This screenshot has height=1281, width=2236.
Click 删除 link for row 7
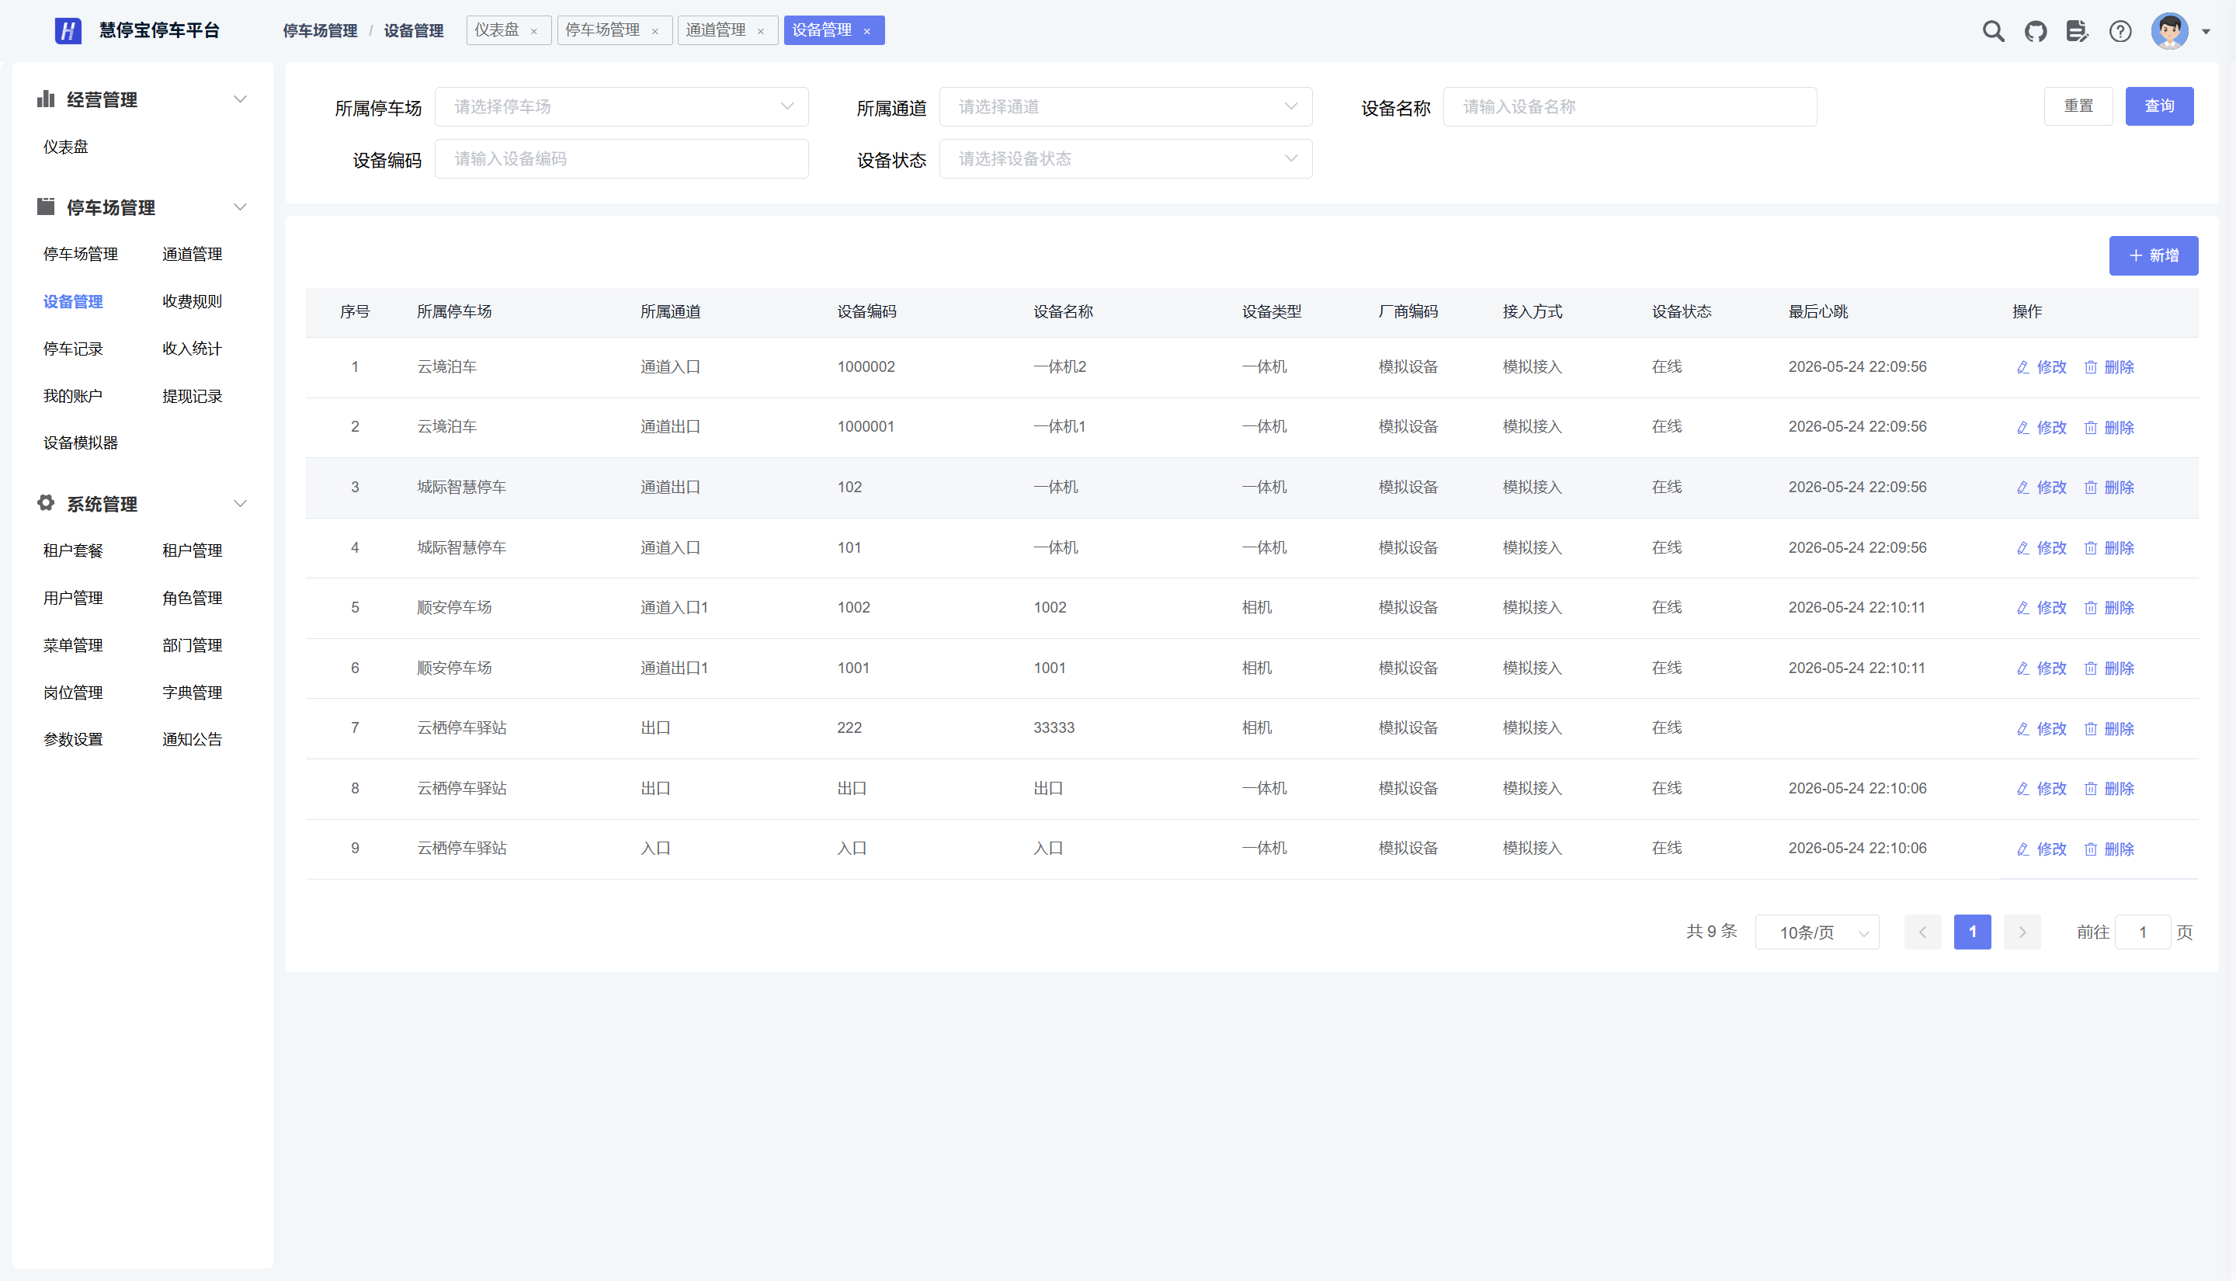pos(2119,729)
